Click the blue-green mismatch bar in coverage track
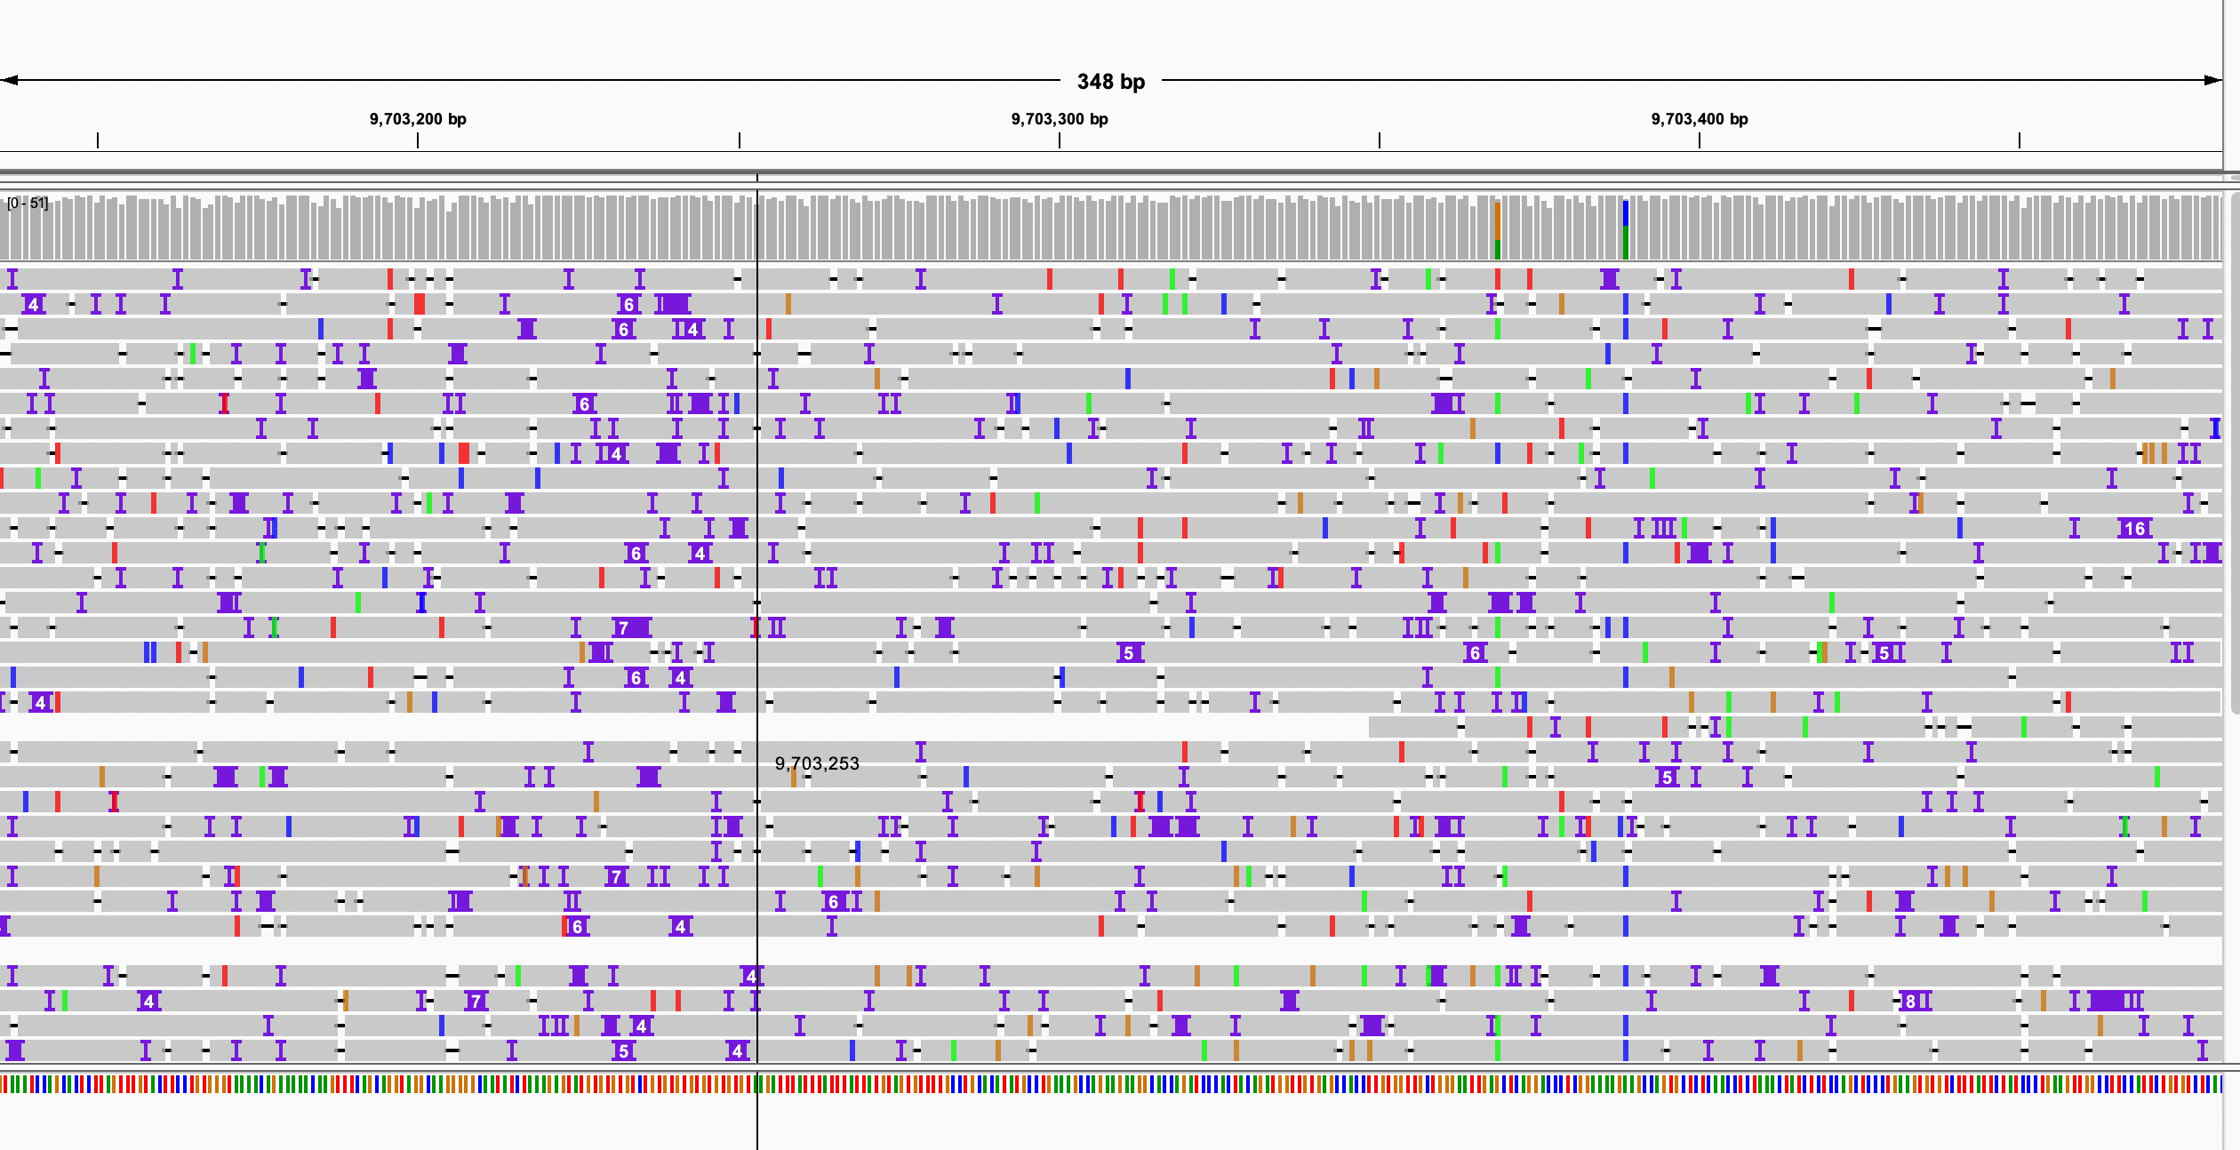 tap(1626, 230)
